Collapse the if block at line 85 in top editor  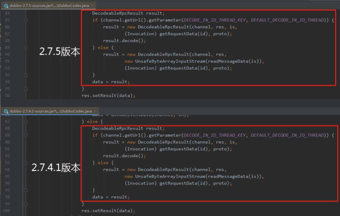coord(26,20)
